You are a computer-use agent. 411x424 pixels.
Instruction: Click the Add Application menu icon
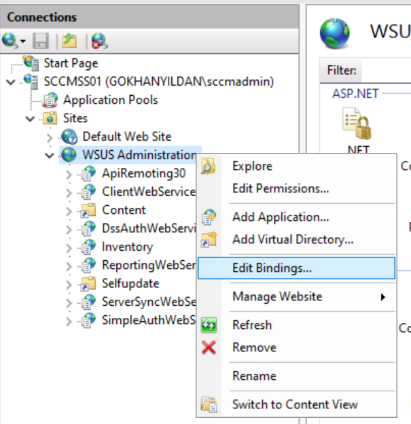(209, 217)
